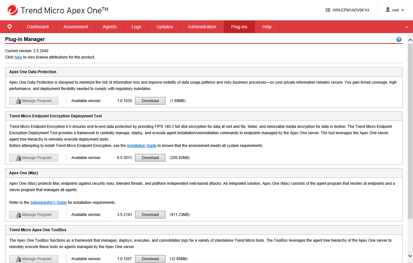
Task: Download Endpoint Encryption Deployment Tool 6.0.3011
Action: [150, 158]
